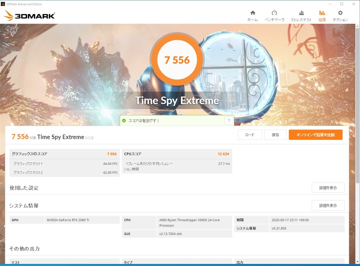
Task: Click the グラフィックスのスコア row header
Action: tap(64, 154)
